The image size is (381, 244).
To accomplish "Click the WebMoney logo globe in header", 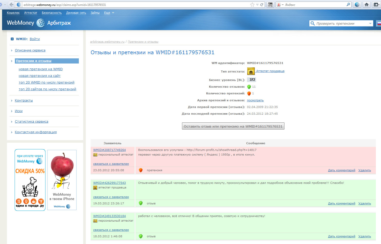I will point(41,23).
